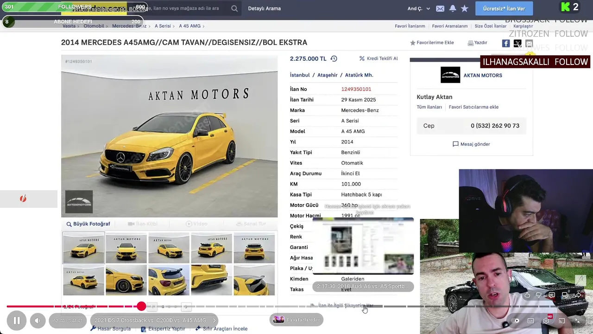Click the Mercedes-Benz breadcrumb
This screenshot has width=593, height=334.
click(129, 26)
